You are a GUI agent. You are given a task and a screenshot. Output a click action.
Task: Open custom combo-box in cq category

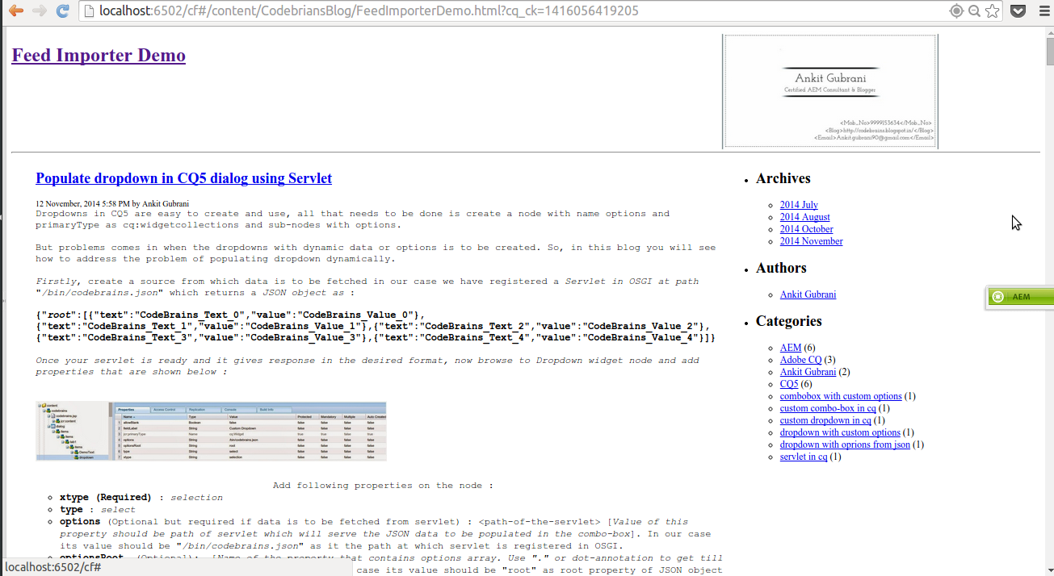pyautogui.click(x=828, y=408)
